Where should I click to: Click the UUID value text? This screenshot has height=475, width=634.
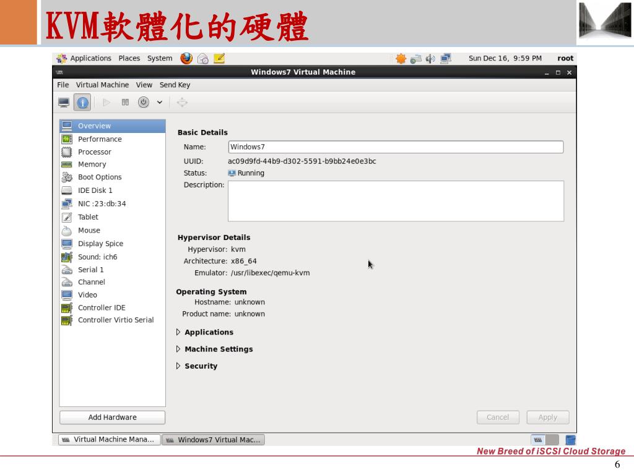click(x=302, y=161)
